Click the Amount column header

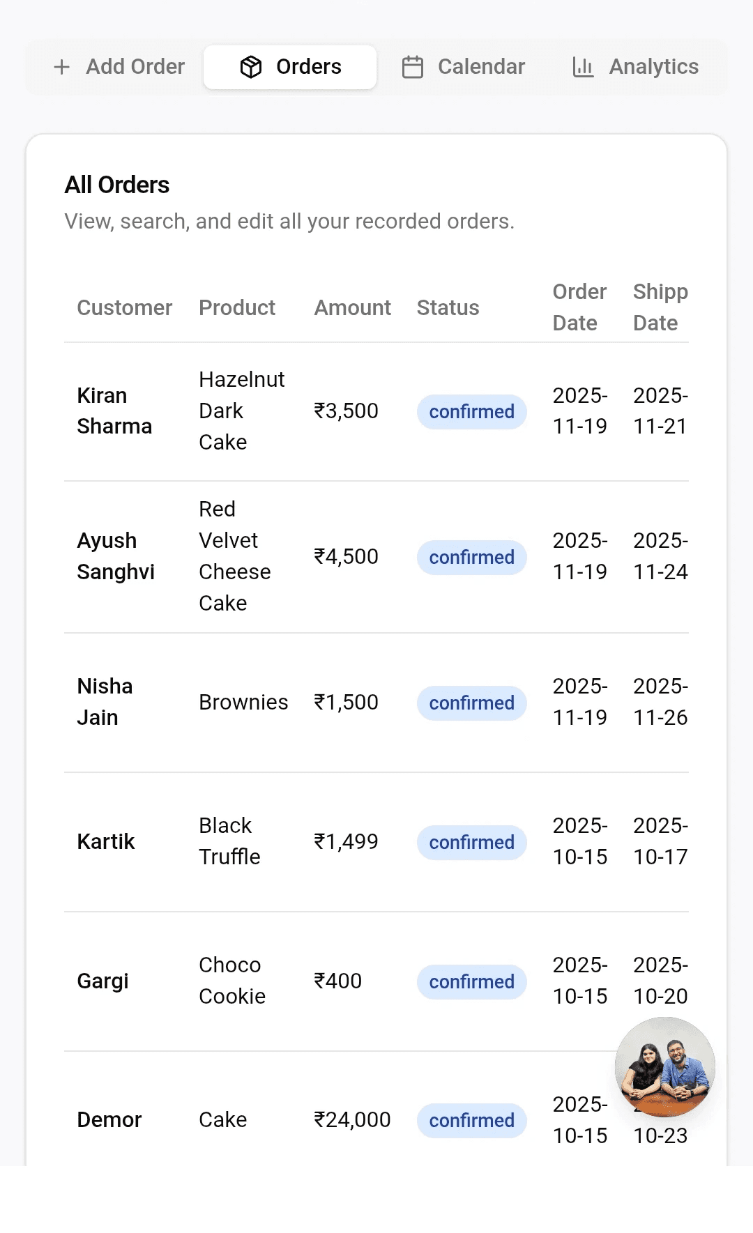coord(352,308)
